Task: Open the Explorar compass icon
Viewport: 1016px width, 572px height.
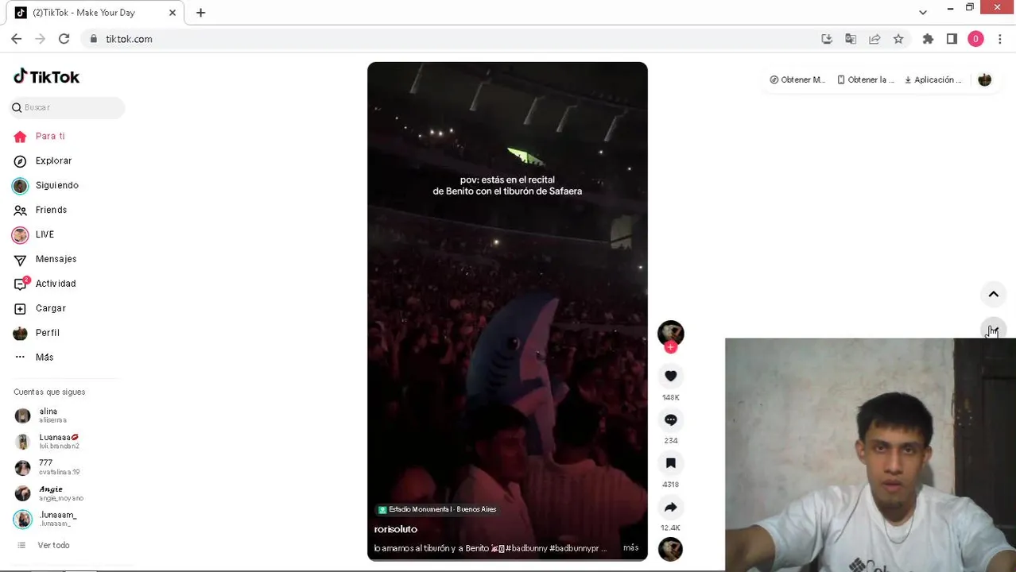Action: click(x=21, y=161)
